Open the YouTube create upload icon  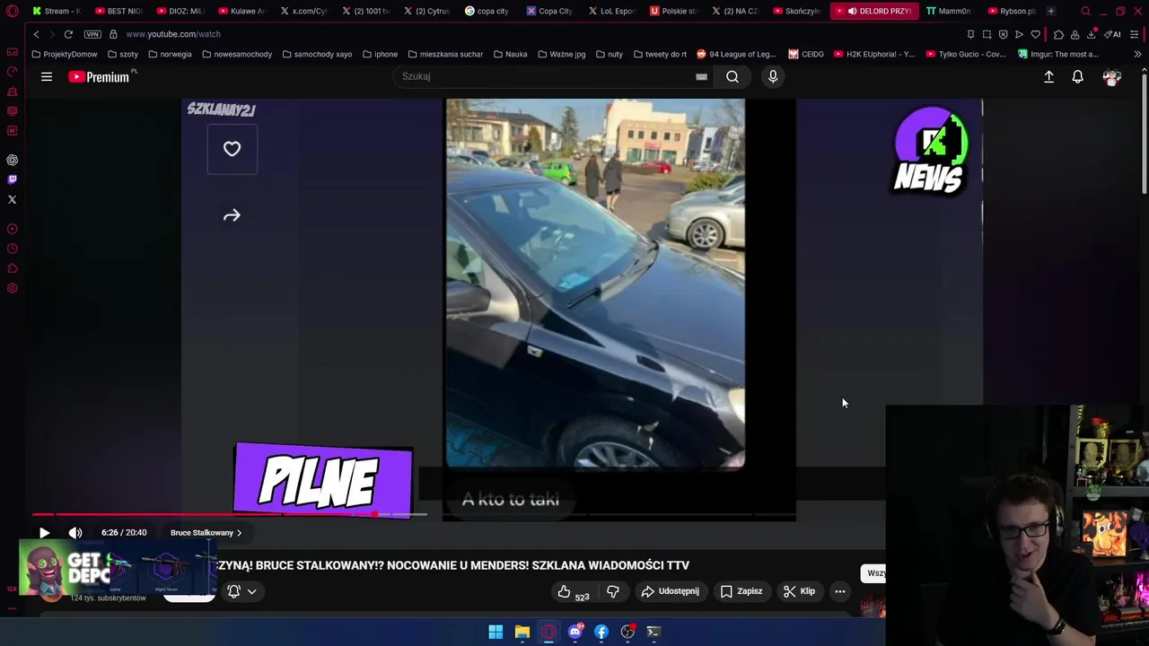pyautogui.click(x=1048, y=77)
